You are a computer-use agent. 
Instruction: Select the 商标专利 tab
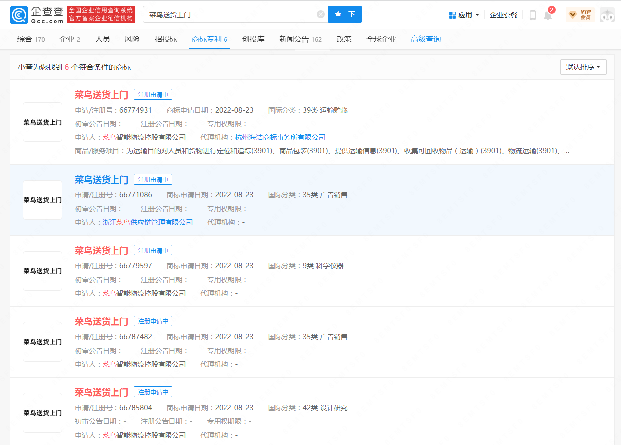click(210, 39)
